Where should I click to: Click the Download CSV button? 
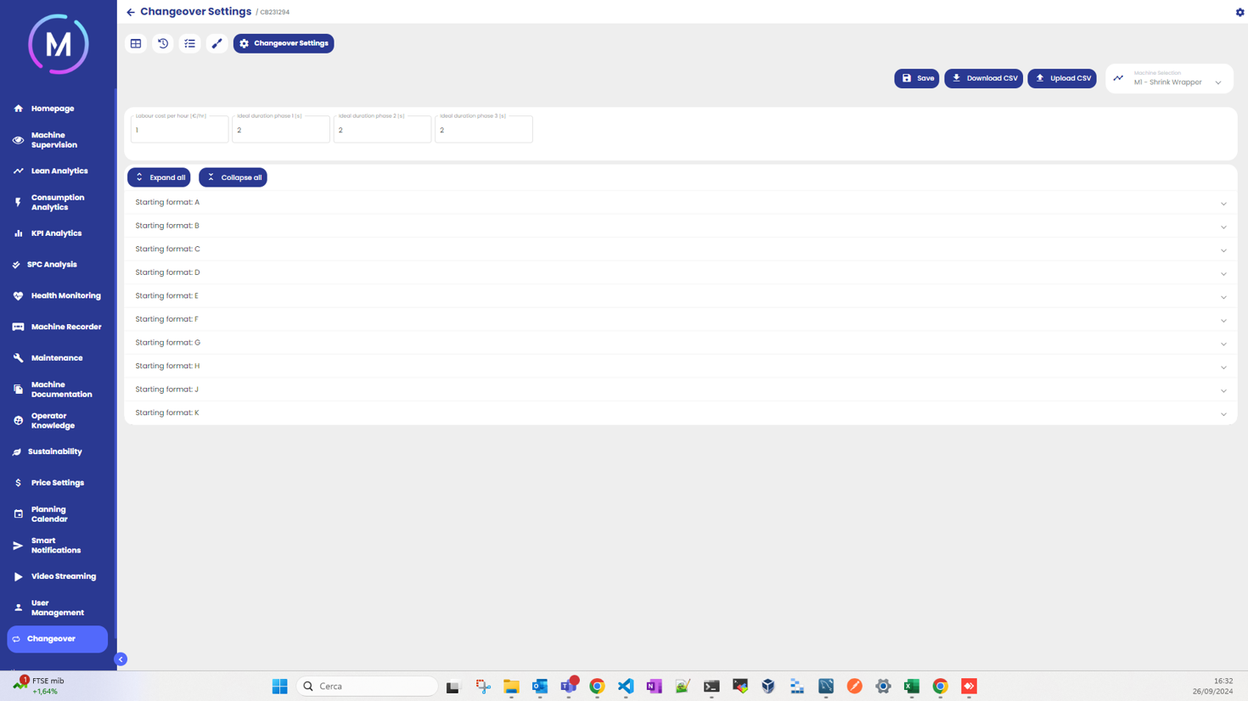[983, 79]
